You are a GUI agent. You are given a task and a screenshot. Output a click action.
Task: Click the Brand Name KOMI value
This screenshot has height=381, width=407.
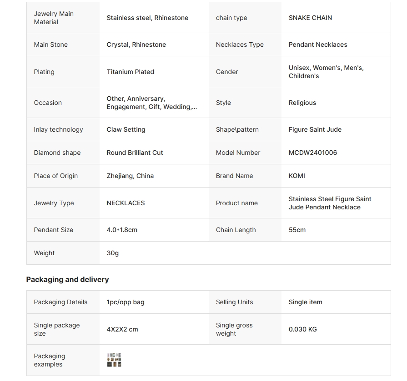pyautogui.click(x=296, y=176)
